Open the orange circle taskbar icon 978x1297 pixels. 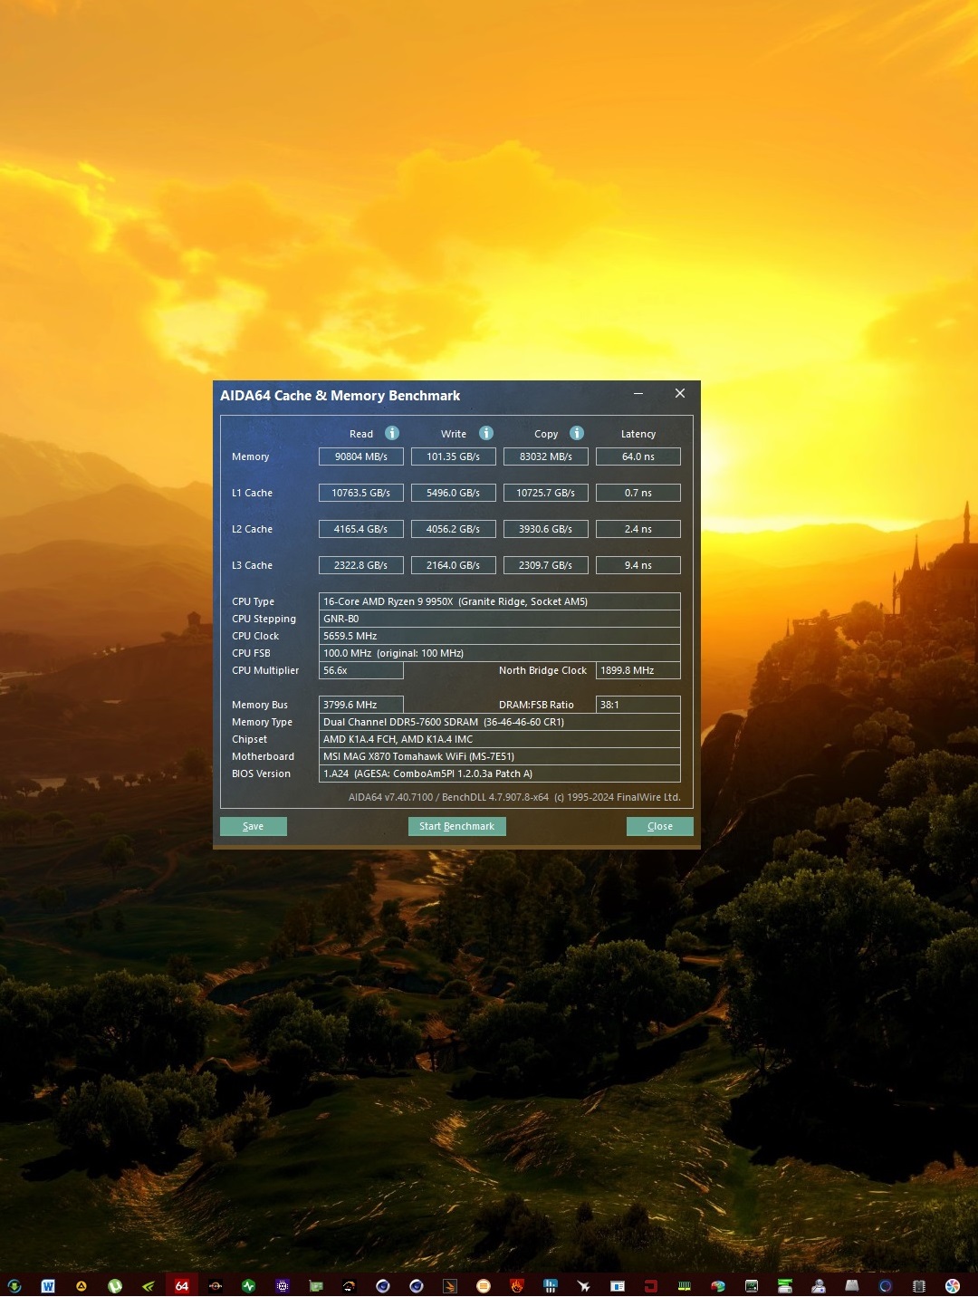(x=484, y=1285)
